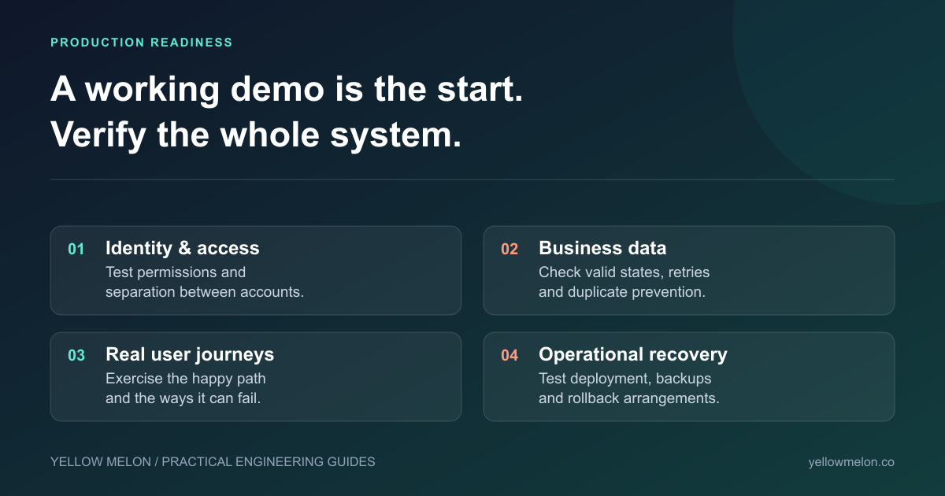Select the Identity & access card title
945x496 pixels.
[x=183, y=248]
